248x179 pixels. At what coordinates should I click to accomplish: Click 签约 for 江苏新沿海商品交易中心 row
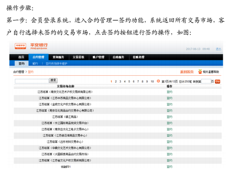tap(170, 136)
